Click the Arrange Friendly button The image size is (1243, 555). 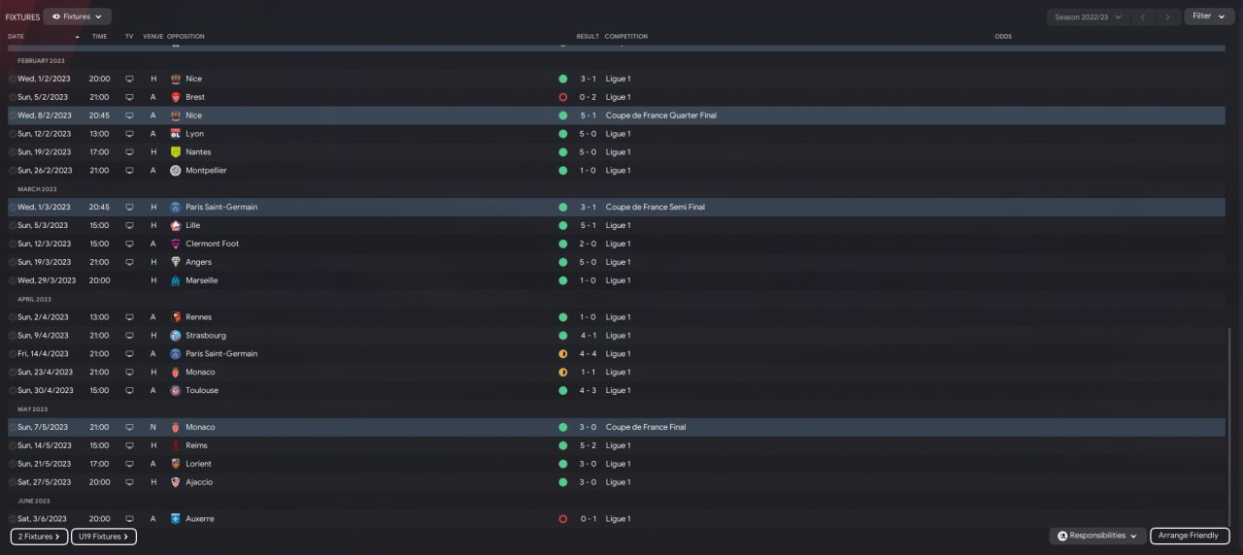1190,536
